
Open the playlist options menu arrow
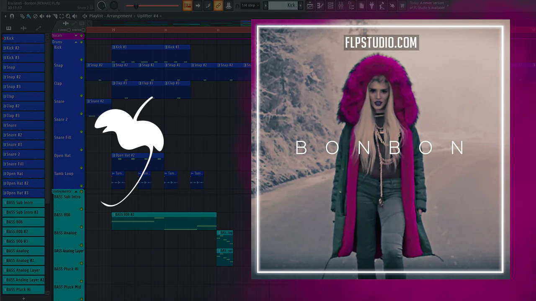(x=5, y=16)
